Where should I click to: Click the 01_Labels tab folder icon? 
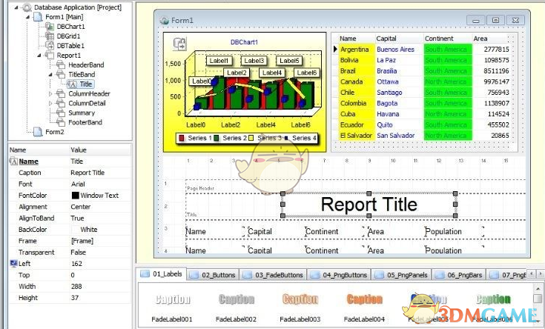(145, 274)
